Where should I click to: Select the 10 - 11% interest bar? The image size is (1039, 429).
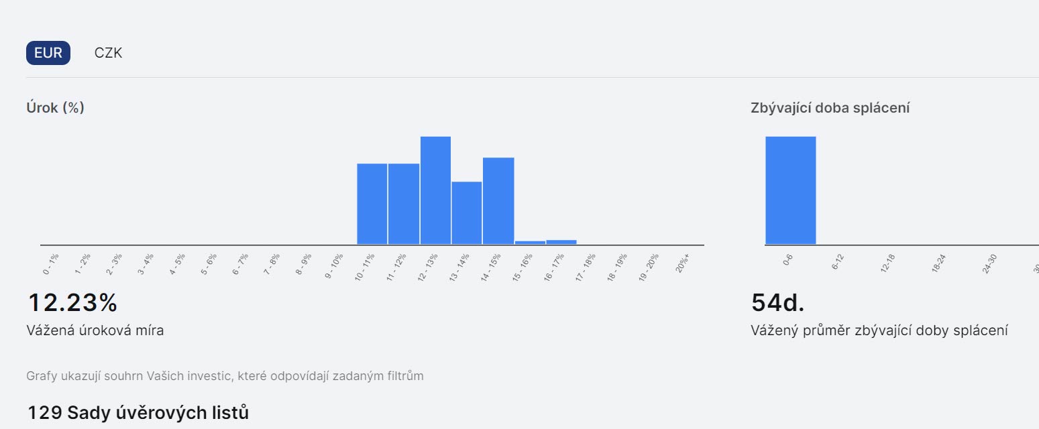point(372,204)
